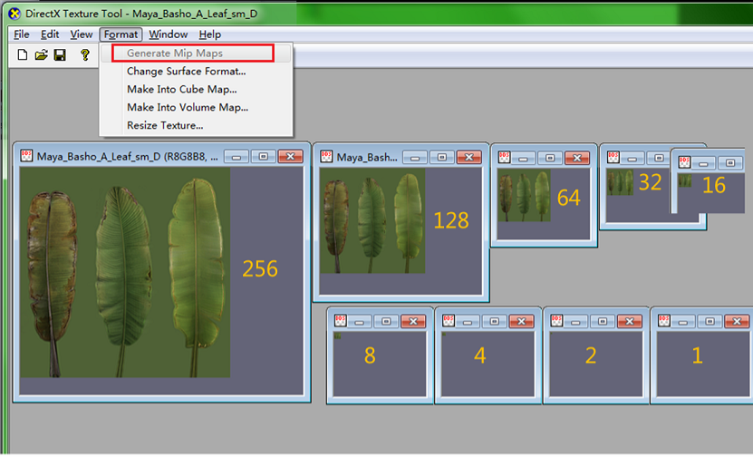753x457 pixels.
Task: Choose Change Surface Format... menu entry
Action: pyautogui.click(x=186, y=71)
